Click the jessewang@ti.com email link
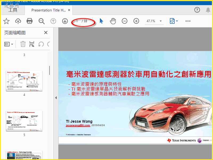213x160 pixels. (78, 125)
